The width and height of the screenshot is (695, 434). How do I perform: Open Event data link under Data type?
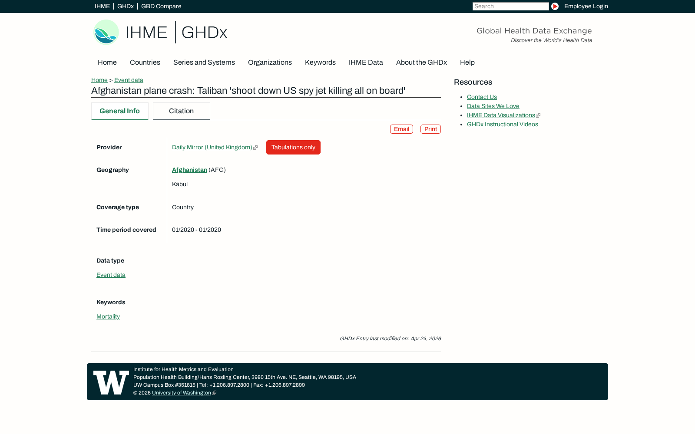(111, 275)
